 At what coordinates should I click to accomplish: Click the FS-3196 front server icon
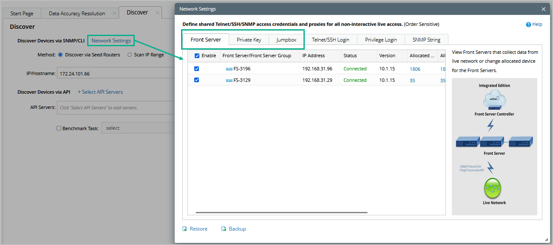(229, 69)
